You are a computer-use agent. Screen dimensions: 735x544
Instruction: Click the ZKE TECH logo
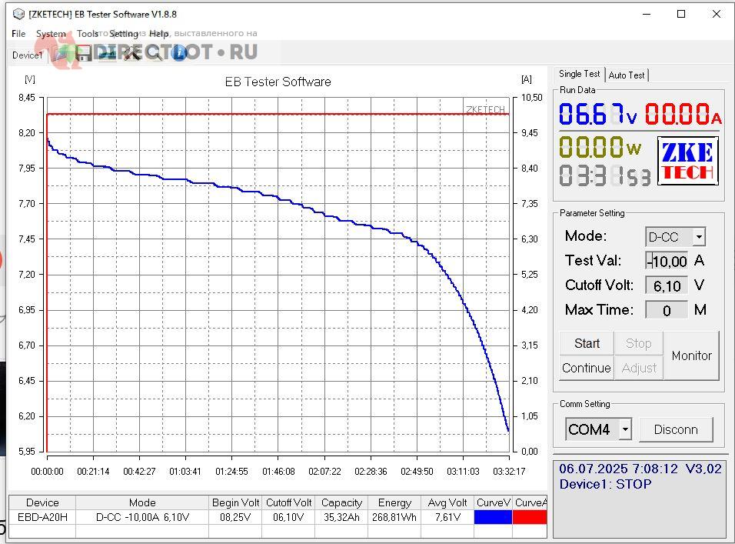tap(688, 161)
